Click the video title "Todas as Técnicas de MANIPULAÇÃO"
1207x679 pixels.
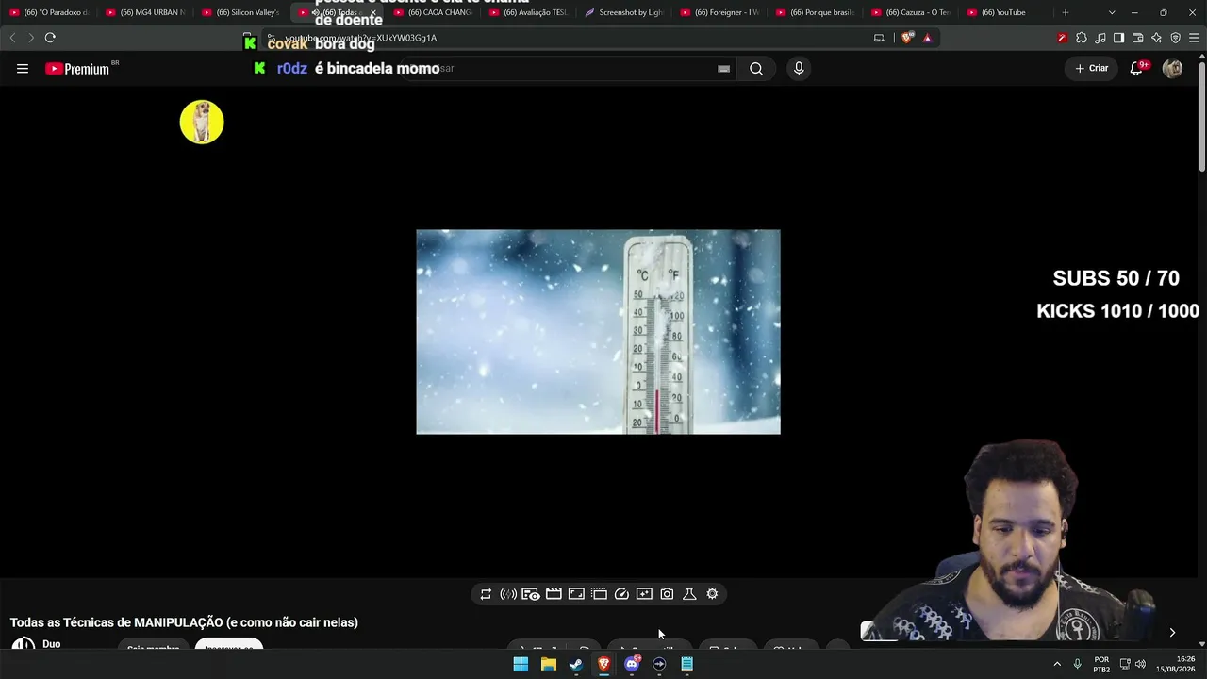[x=184, y=622]
